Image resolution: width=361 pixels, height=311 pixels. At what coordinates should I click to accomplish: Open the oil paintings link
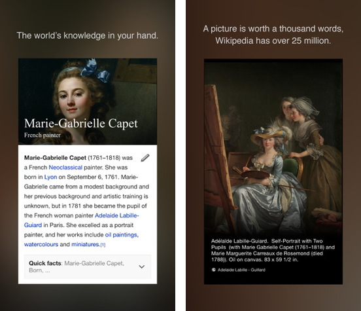[121, 234]
